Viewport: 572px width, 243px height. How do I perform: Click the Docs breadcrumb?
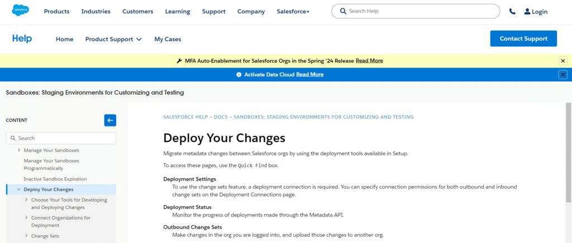(220, 117)
